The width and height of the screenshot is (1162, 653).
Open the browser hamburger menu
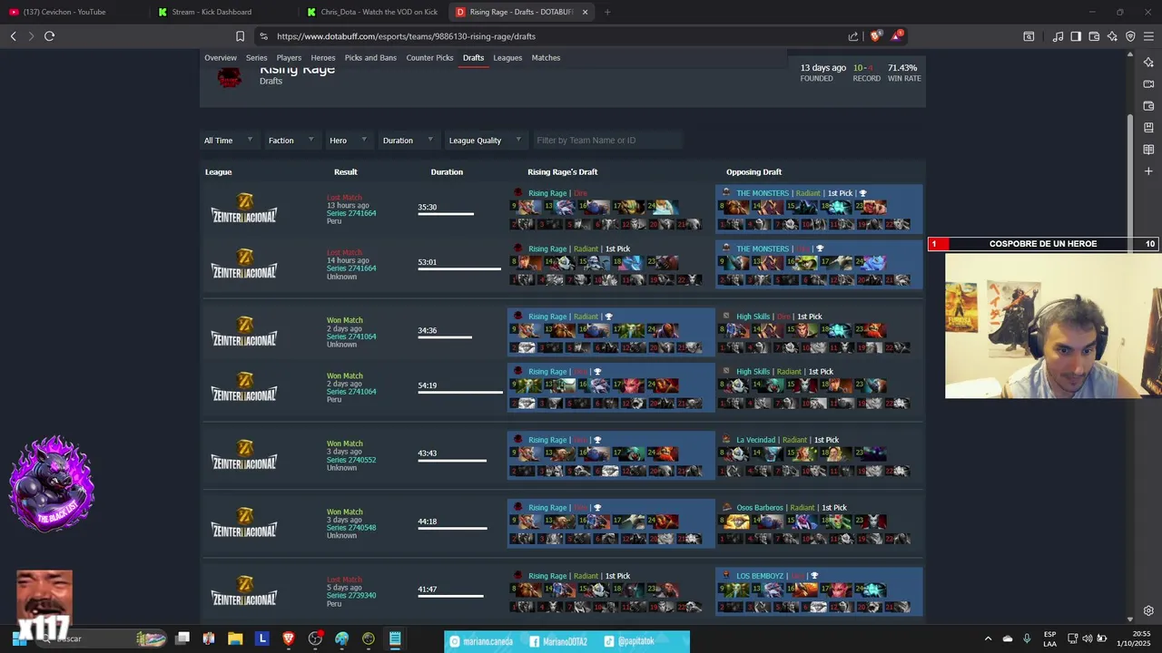pos(1148,36)
